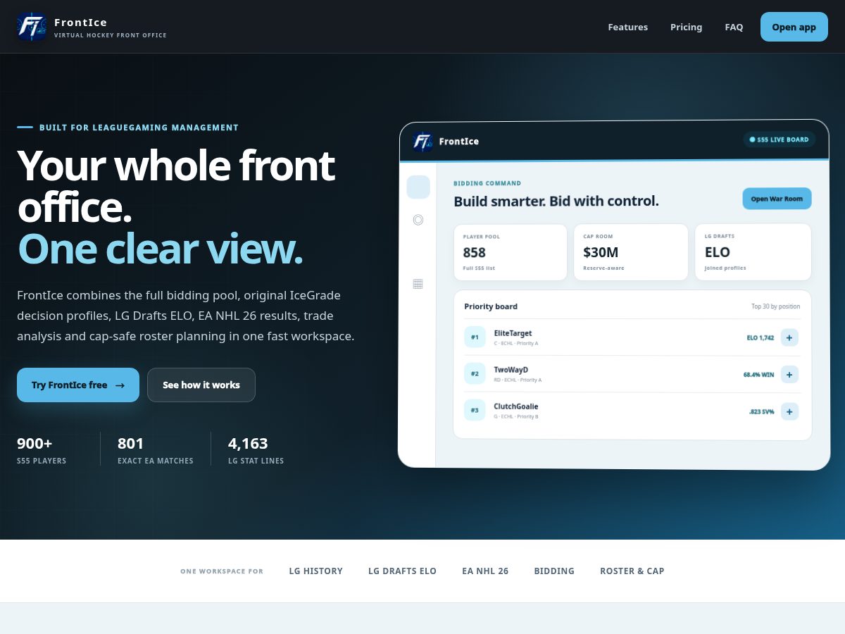
Task: Click the ClutchGoalie player name
Action: 516,406
